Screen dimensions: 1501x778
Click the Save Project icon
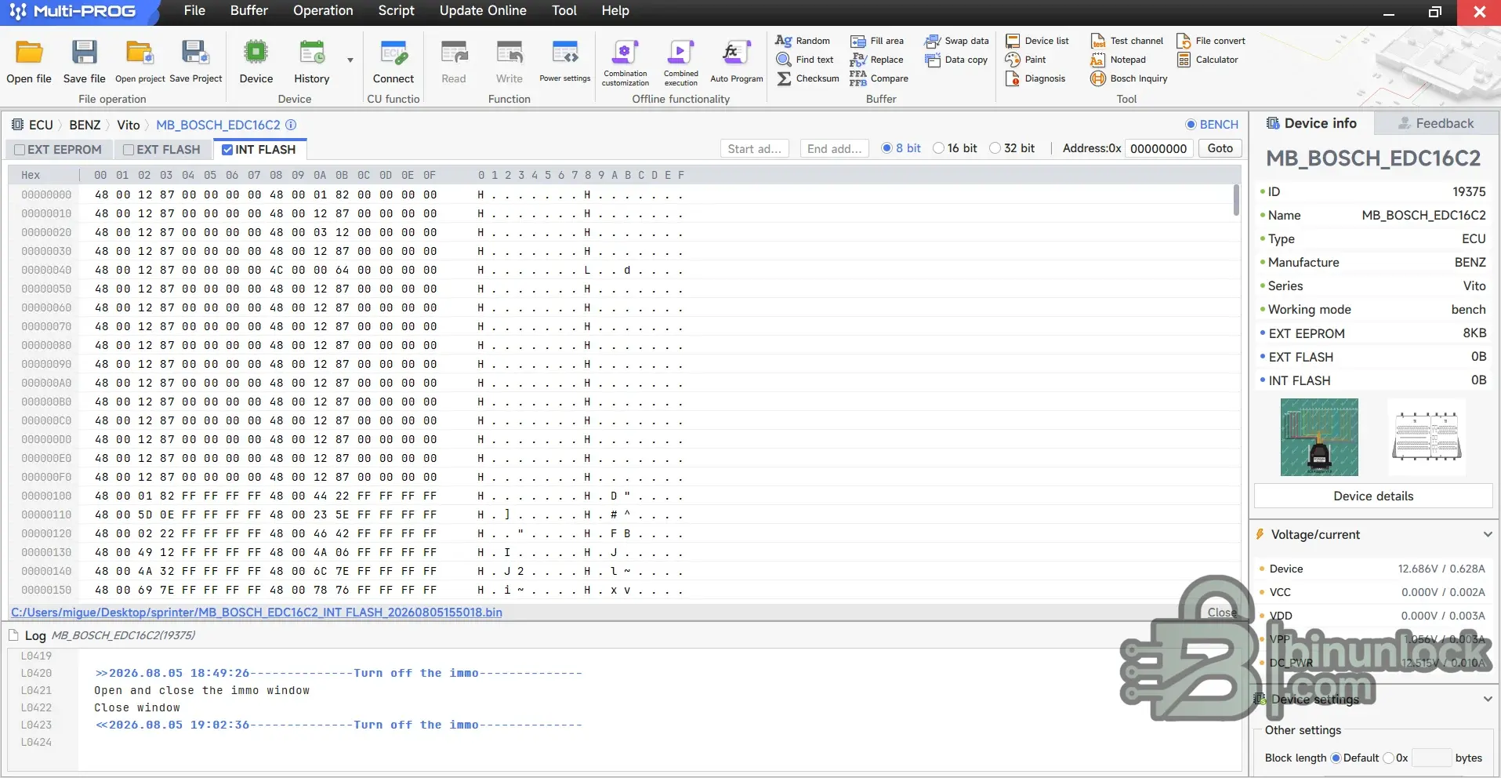coord(195,53)
